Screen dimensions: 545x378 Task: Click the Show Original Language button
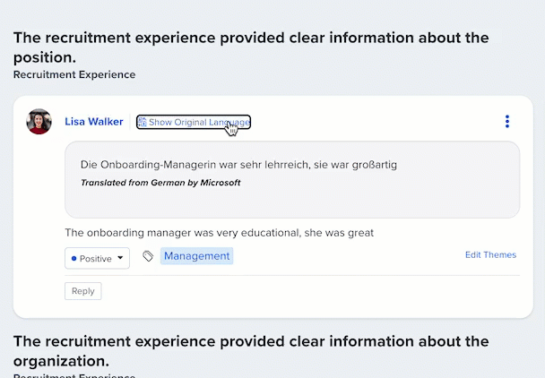tap(194, 122)
